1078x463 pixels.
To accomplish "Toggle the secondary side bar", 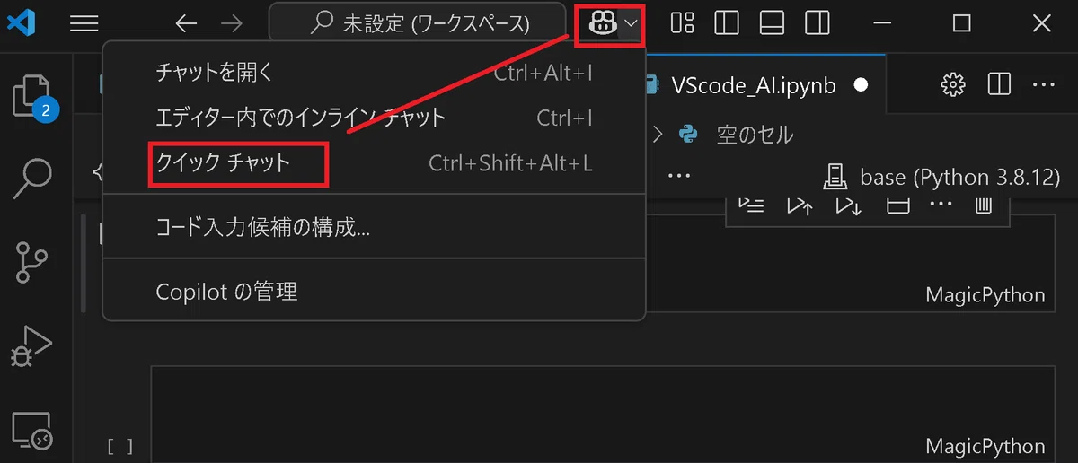I will pos(817,24).
